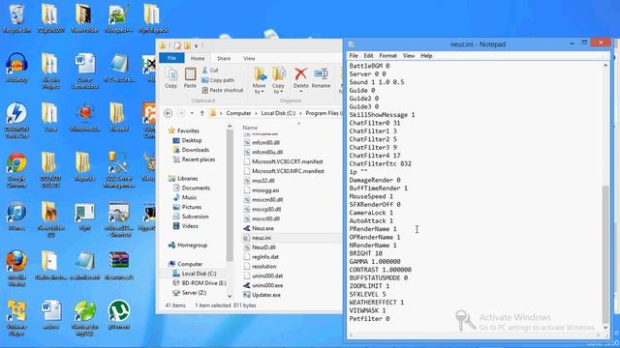620x348 pixels.
Task: Select BD-ROM Drive (E:) in navigation pane
Action: [200, 283]
